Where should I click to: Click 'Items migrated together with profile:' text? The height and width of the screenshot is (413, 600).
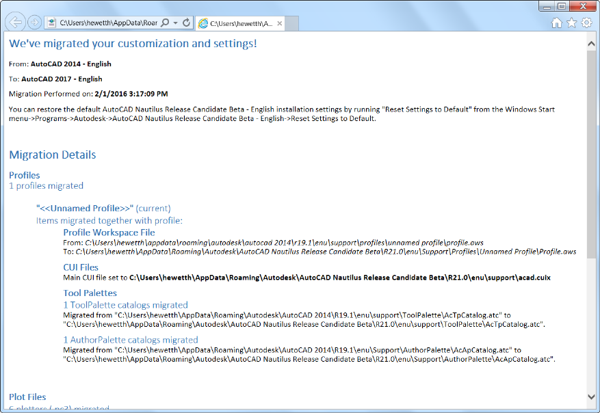pos(109,221)
